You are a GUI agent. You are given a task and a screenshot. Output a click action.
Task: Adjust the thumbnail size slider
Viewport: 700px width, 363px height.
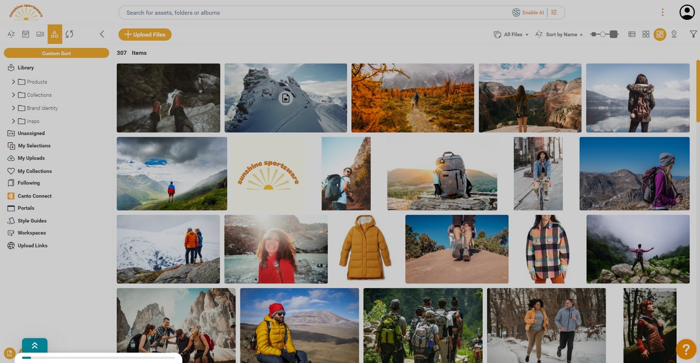pyautogui.click(x=604, y=34)
